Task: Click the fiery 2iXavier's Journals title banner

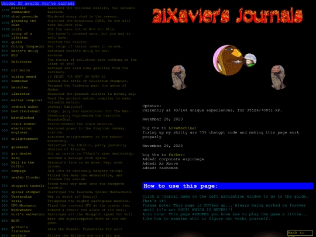Action: [x=228, y=16]
